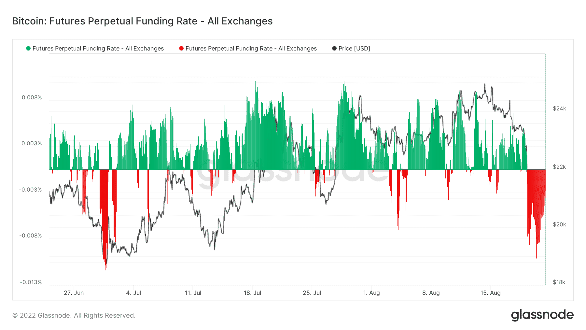Click the $18k price axis label

pyautogui.click(x=559, y=282)
